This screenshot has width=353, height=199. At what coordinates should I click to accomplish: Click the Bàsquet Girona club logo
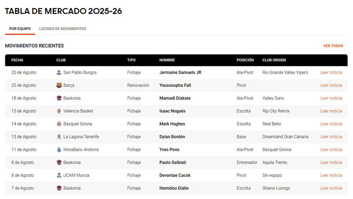(59, 124)
